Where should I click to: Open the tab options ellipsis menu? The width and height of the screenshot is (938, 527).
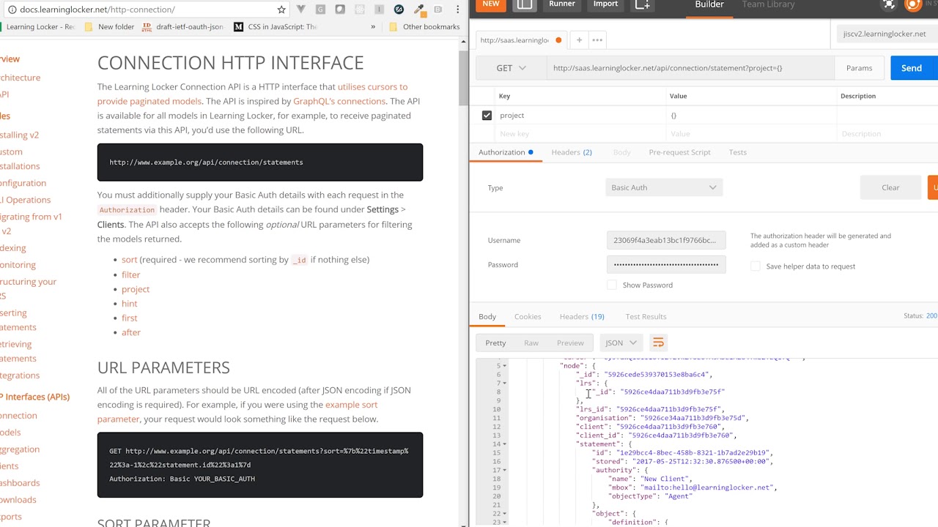[597, 40]
